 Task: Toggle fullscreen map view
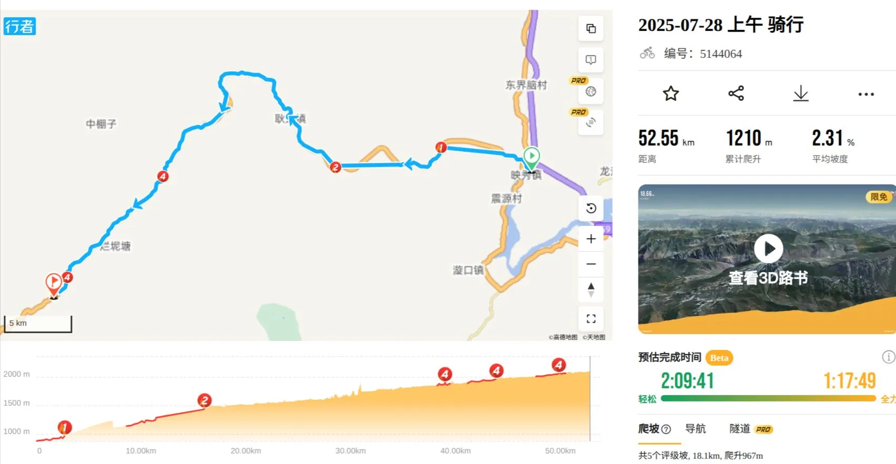pyautogui.click(x=591, y=318)
